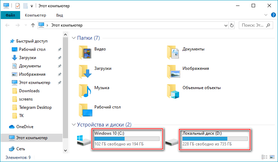Switch to details view via status bar icon
Screen dimensions: 278x162
tap(264, 157)
